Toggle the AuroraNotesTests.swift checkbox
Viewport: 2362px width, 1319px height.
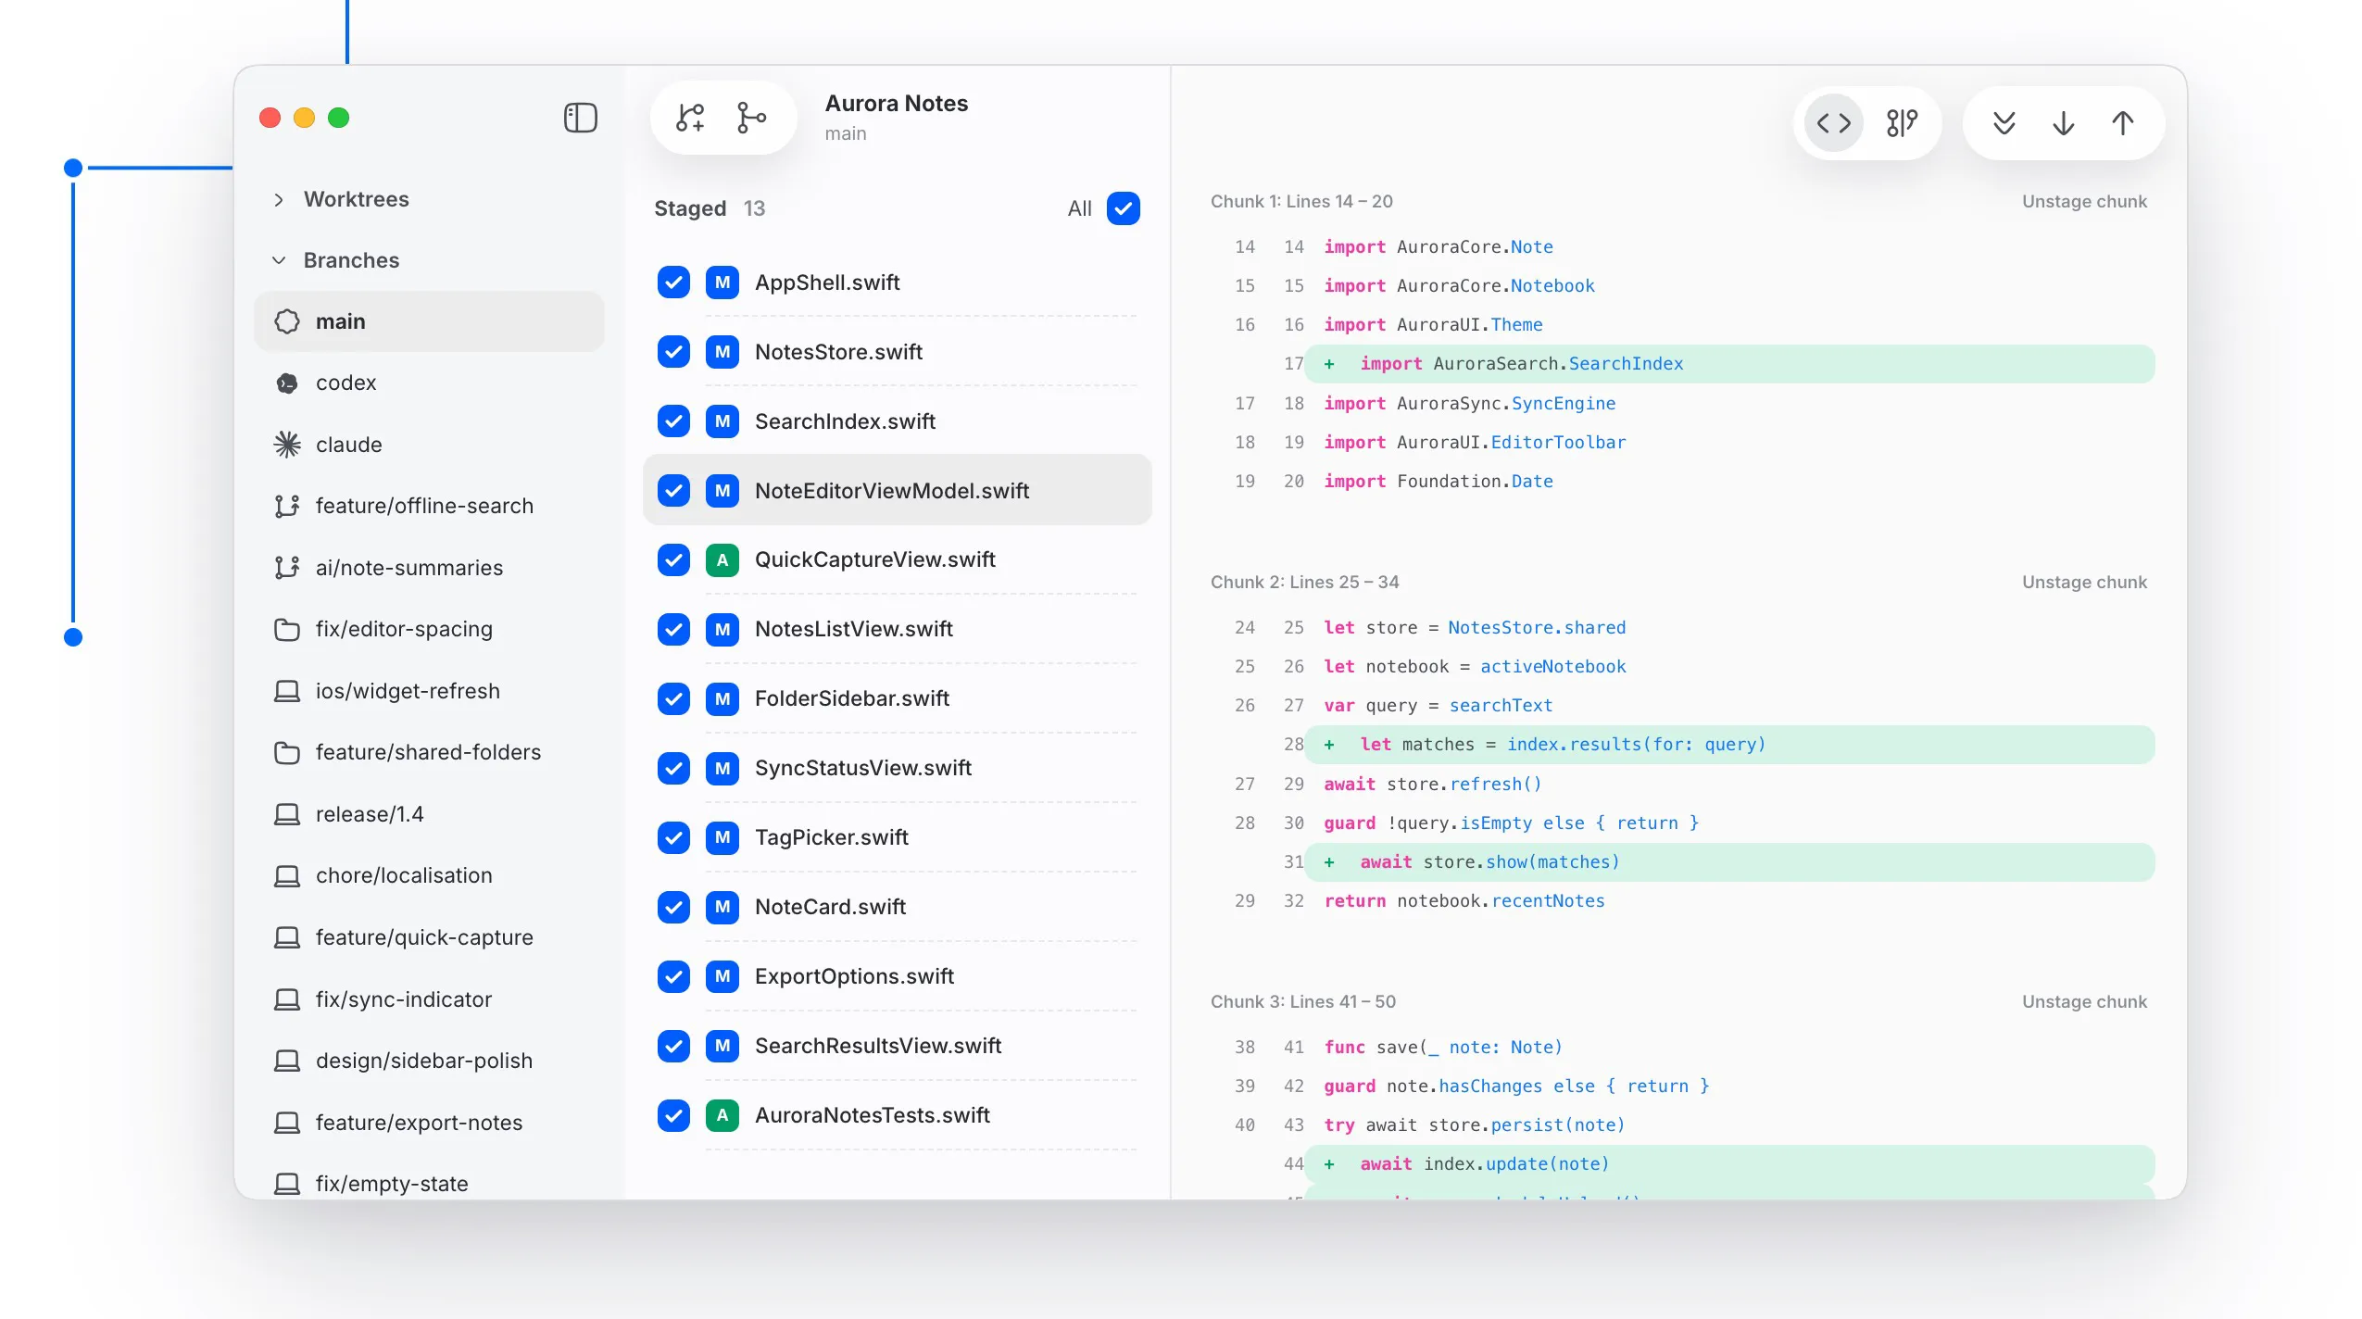pos(673,1115)
